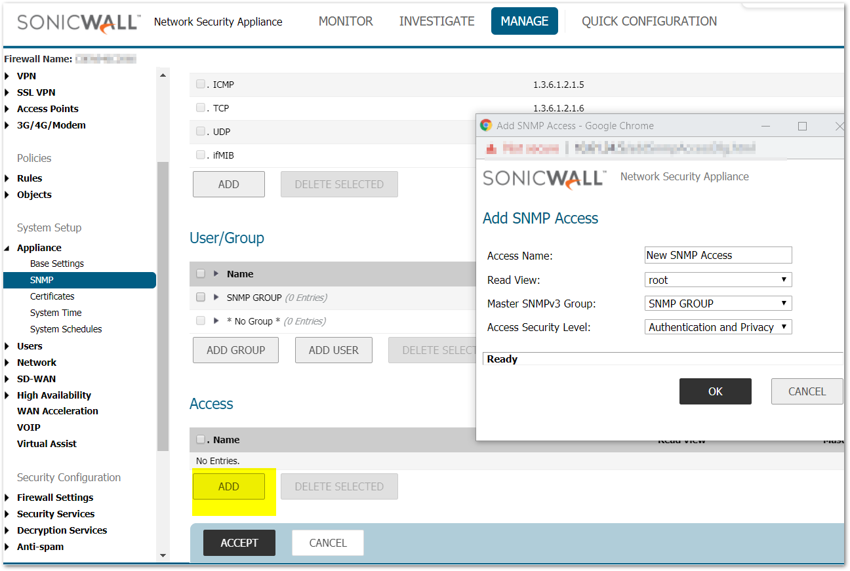Click DELETE SELECTED below the ifMIB row
This screenshot has height=571, width=850.
tap(339, 184)
